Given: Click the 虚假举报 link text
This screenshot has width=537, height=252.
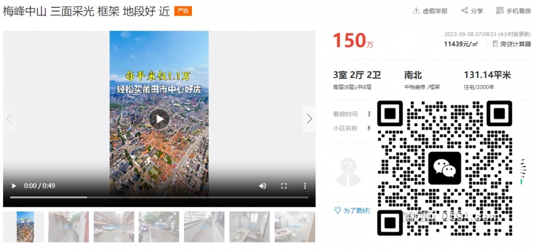Looking at the screenshot, I should tap(435, 11).
